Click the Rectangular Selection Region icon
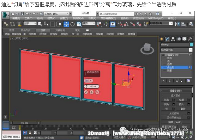 (52, 24)
